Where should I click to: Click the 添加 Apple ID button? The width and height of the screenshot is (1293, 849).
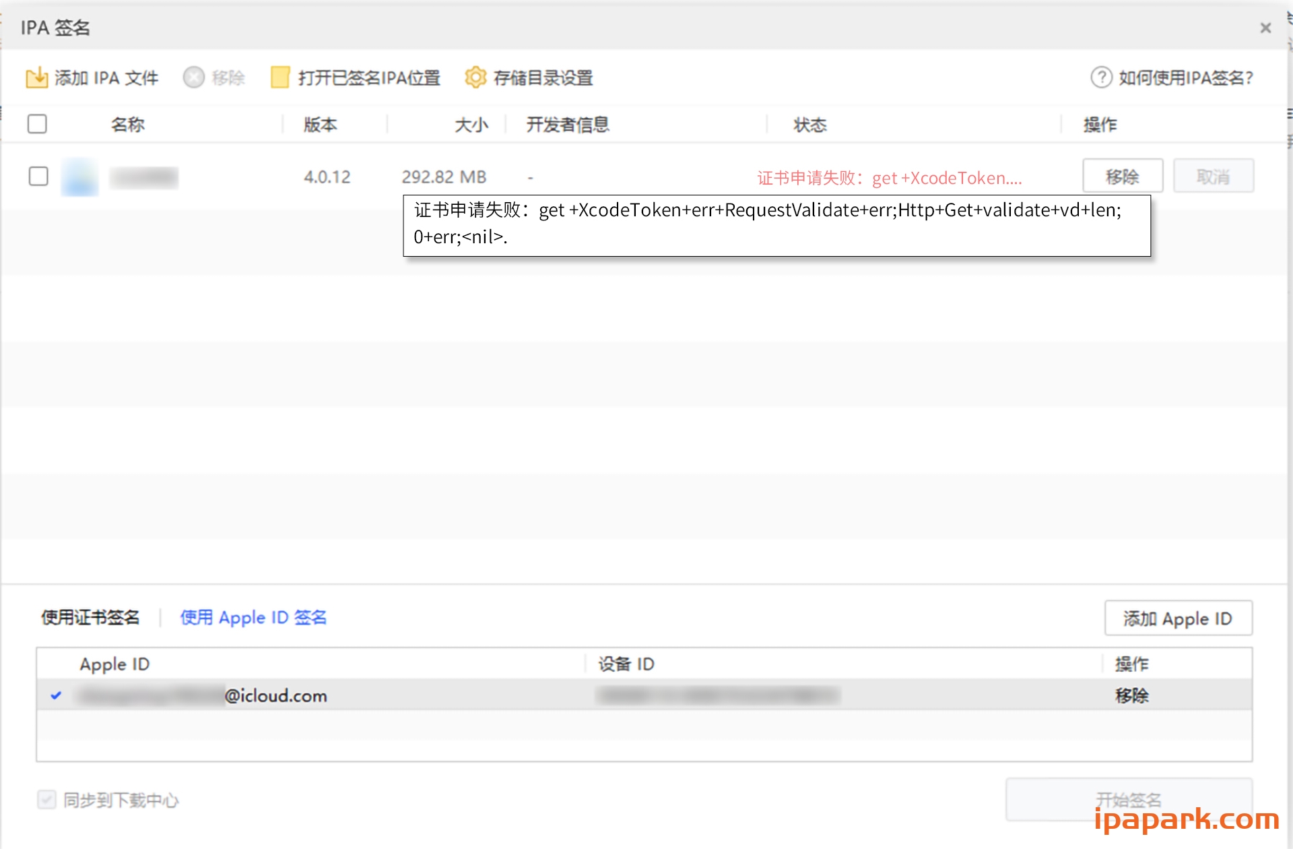(1178, 618)
